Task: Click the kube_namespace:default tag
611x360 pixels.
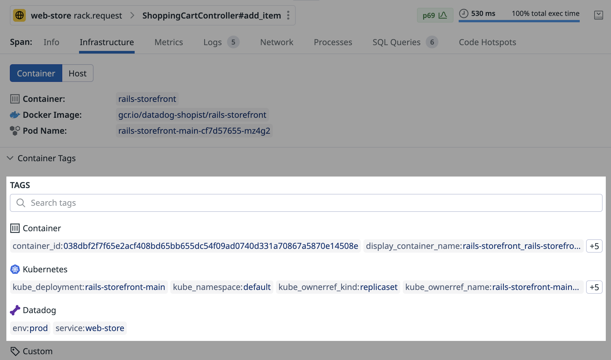Action: [222, 287]
